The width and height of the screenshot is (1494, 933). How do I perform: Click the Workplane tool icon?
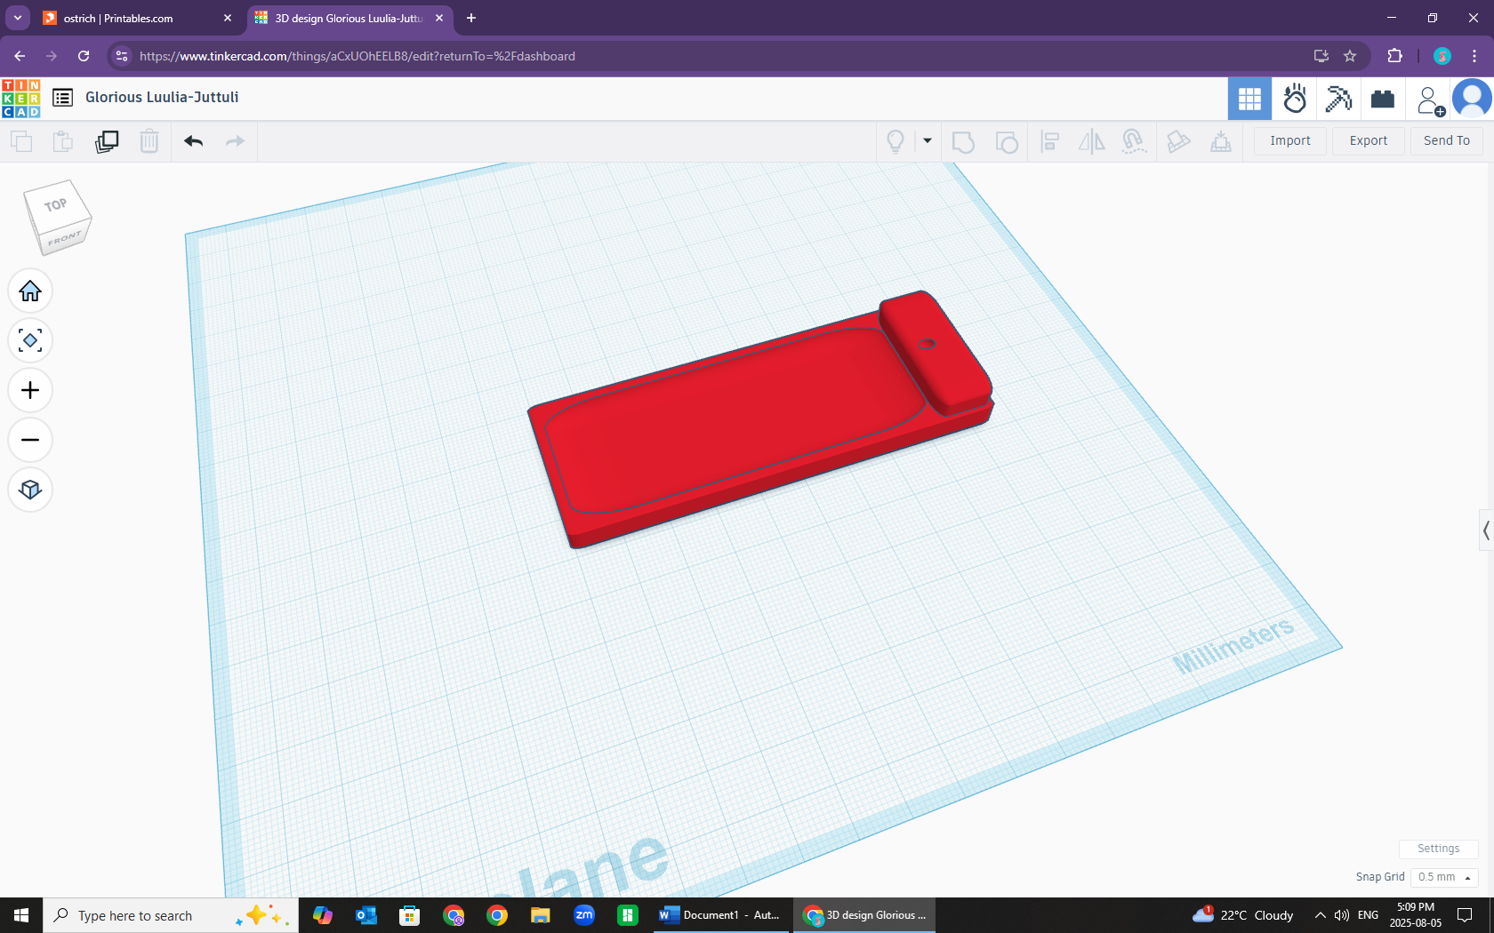click(x=1178, y=141)
